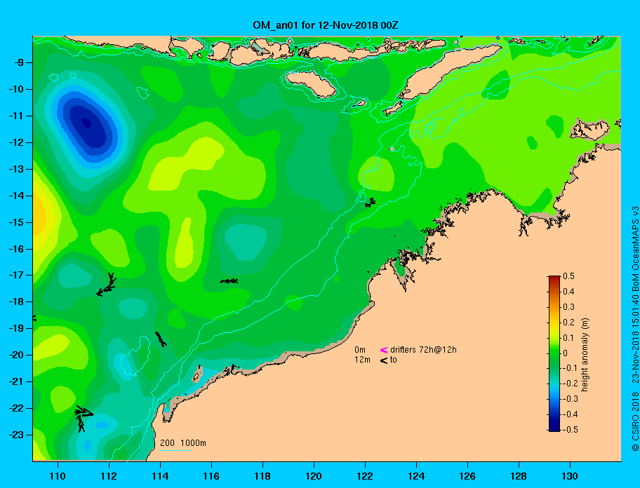Viewport: 640px width, 488px height.
Task: Click the 110 longitude axis label
Action: pyautogui.click(x=58, y=476)
